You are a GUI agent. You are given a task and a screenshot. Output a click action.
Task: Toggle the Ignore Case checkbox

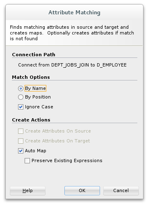tap(20, 107)
